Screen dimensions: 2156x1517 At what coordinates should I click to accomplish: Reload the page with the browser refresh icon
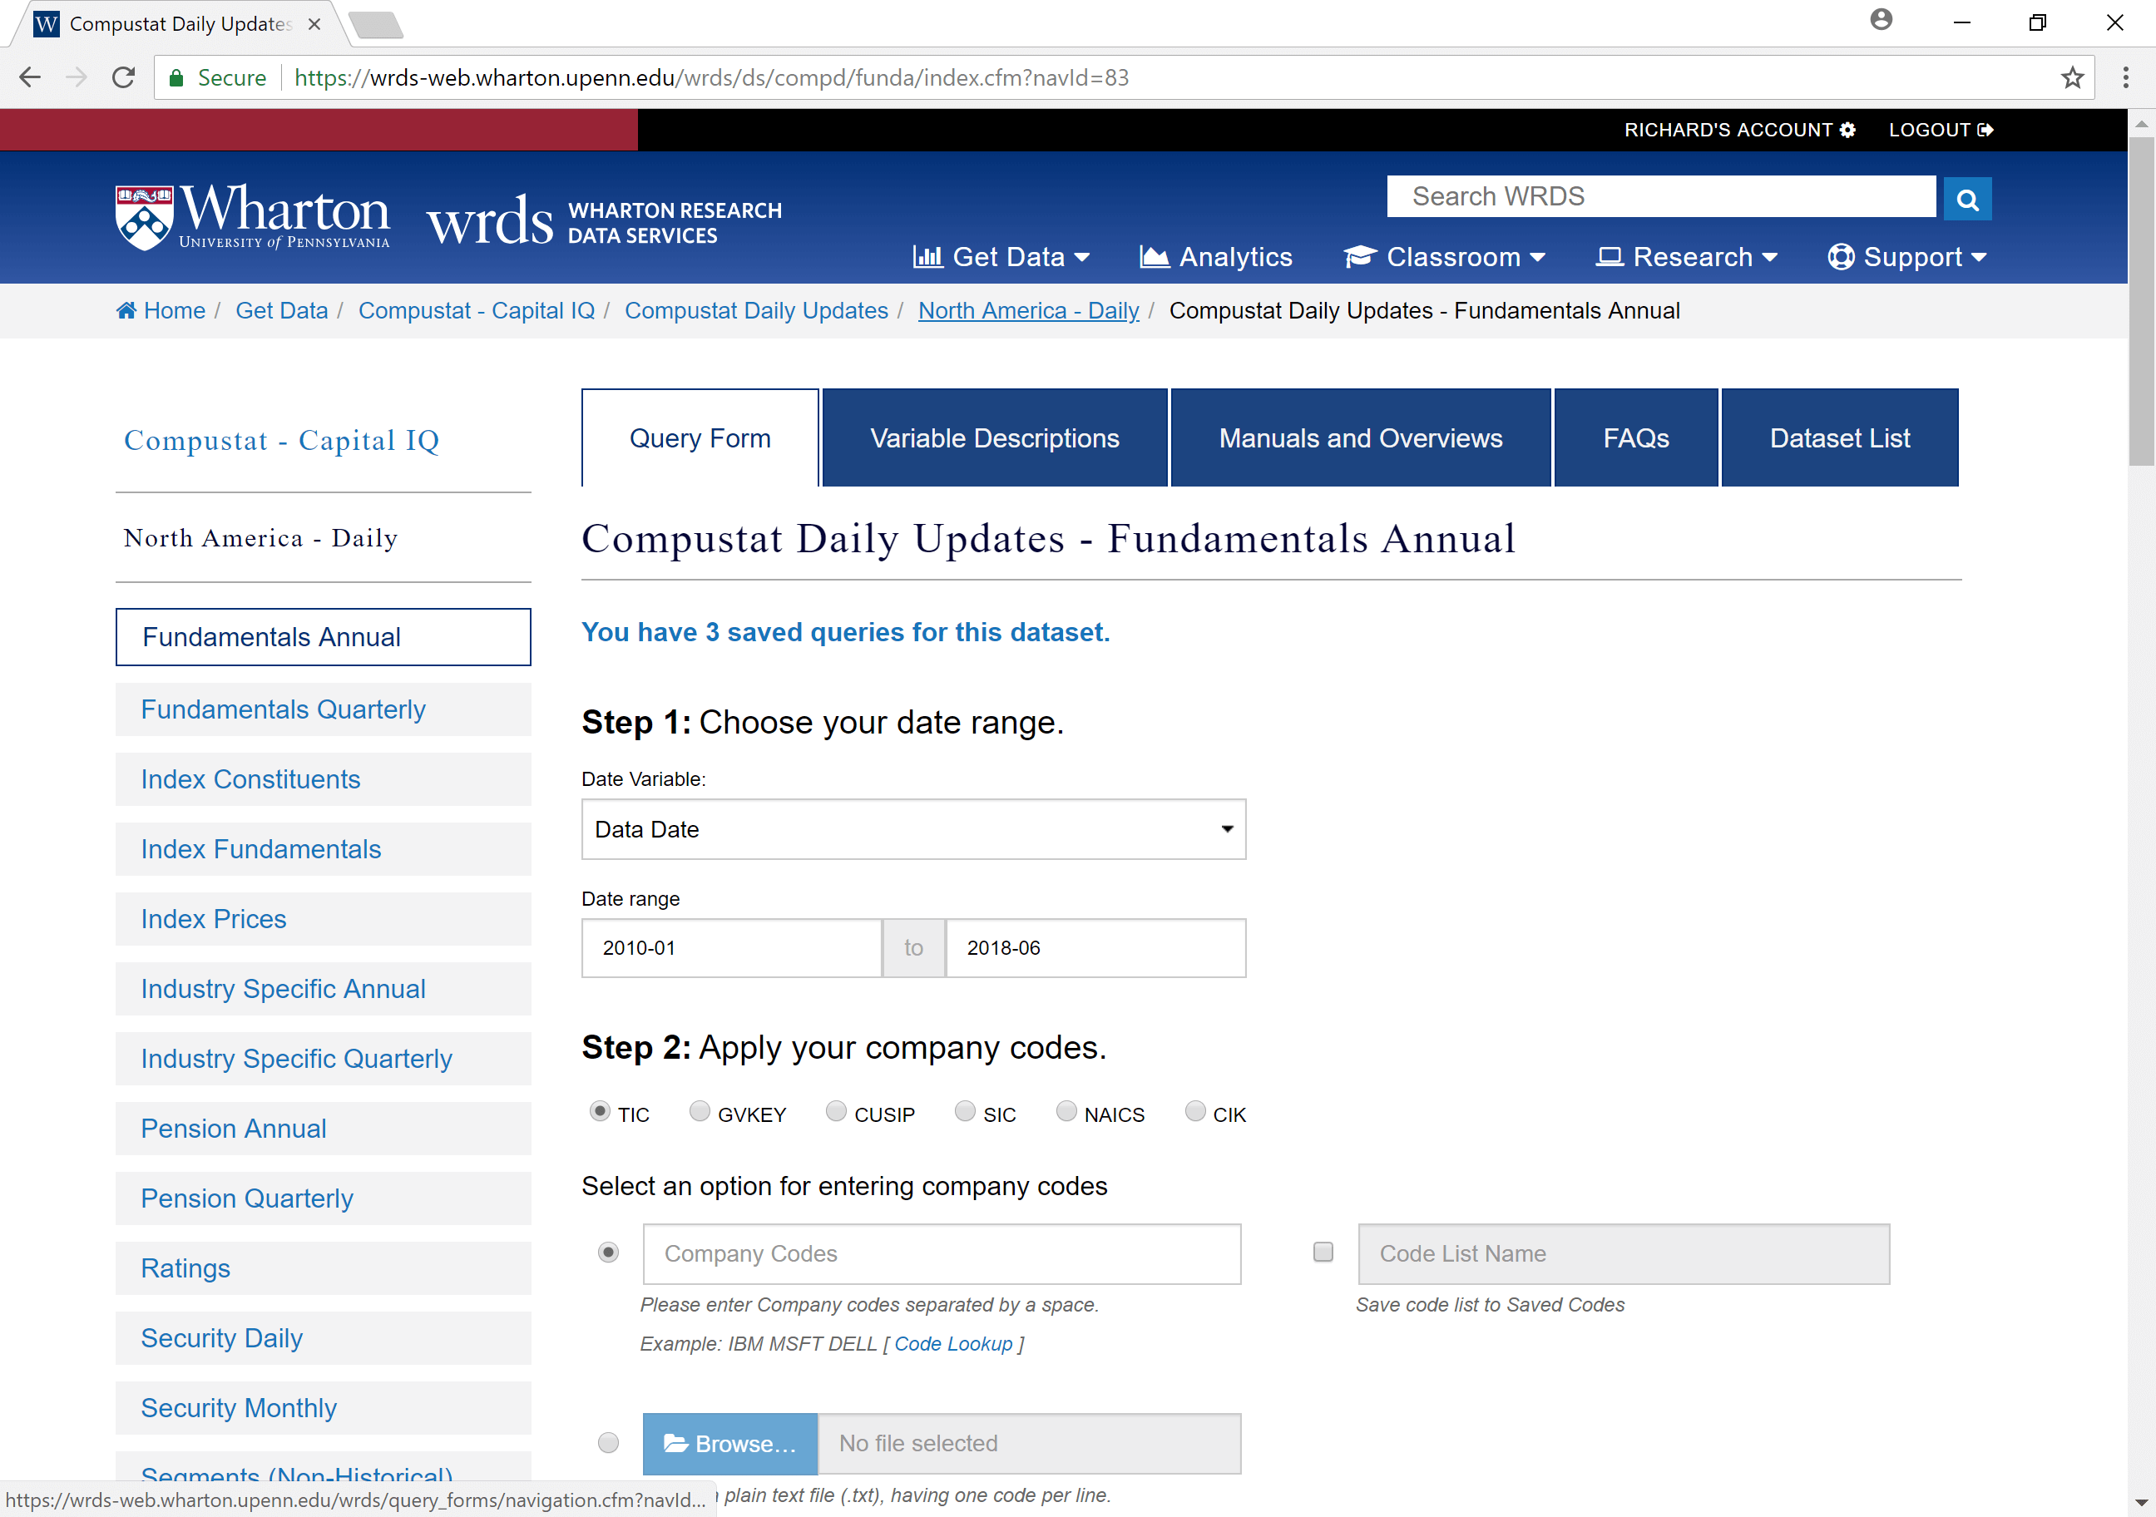pyautogui.click(x=124, y=78)
